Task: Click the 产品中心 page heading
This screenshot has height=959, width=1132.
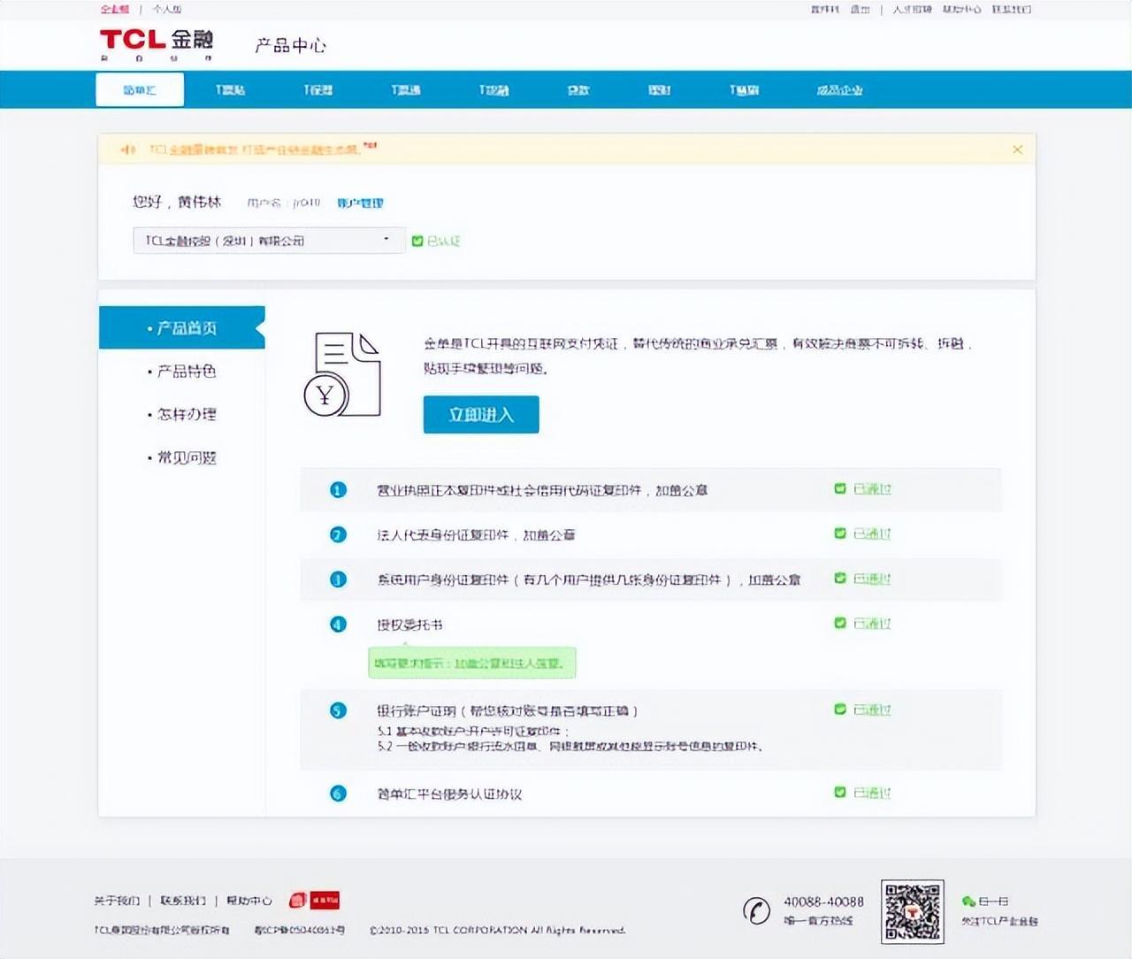Action: [291, 46]
